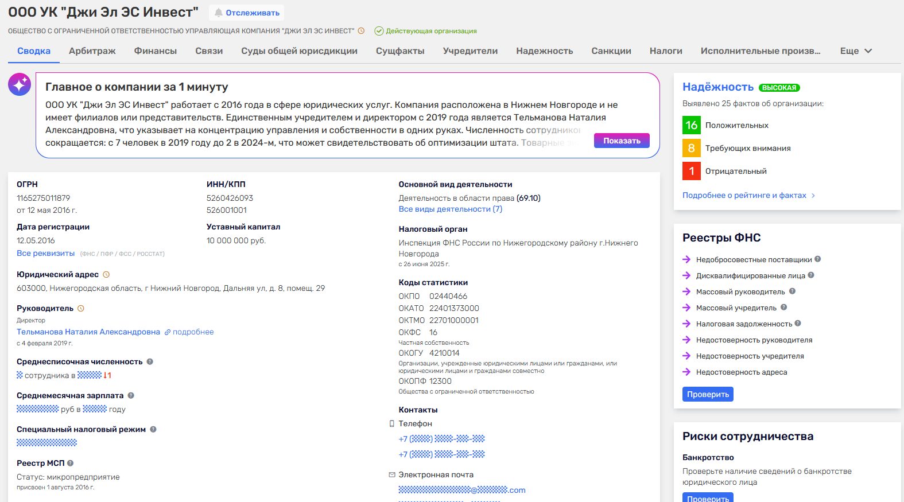Image resolution: width=904 pixels, height=502 pixels.
Task: Open Все виды деятельности (7) link
Action: pyautogui.click(x=450, y=209)
